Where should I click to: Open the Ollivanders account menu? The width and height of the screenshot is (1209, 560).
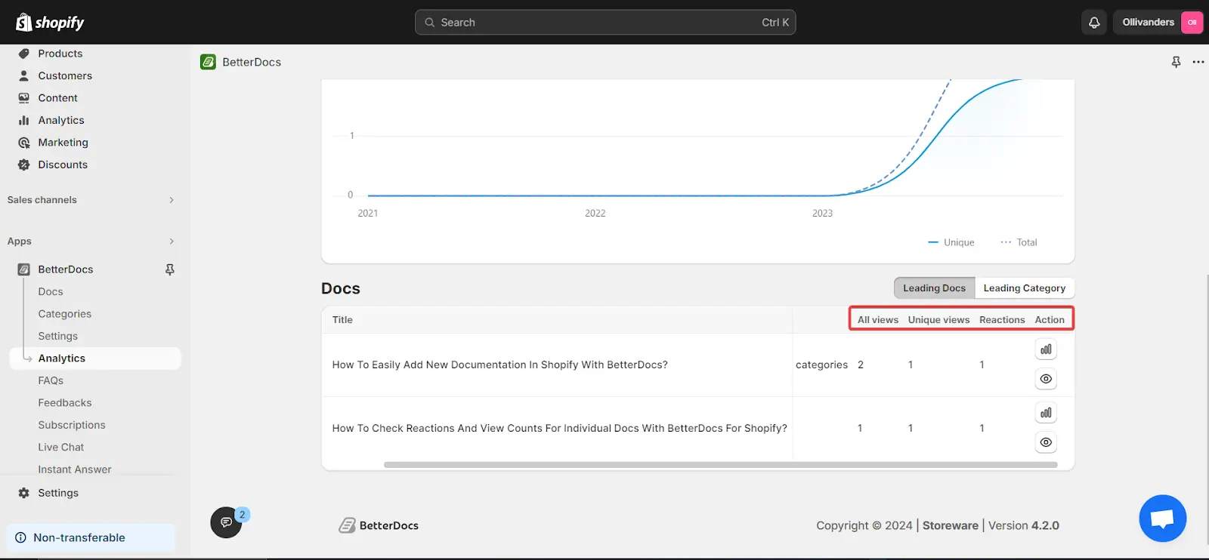[1158, 23]
